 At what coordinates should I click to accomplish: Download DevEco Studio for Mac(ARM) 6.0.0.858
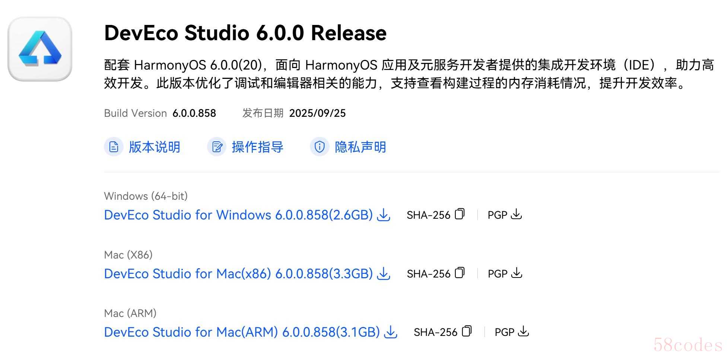(242, 332)
